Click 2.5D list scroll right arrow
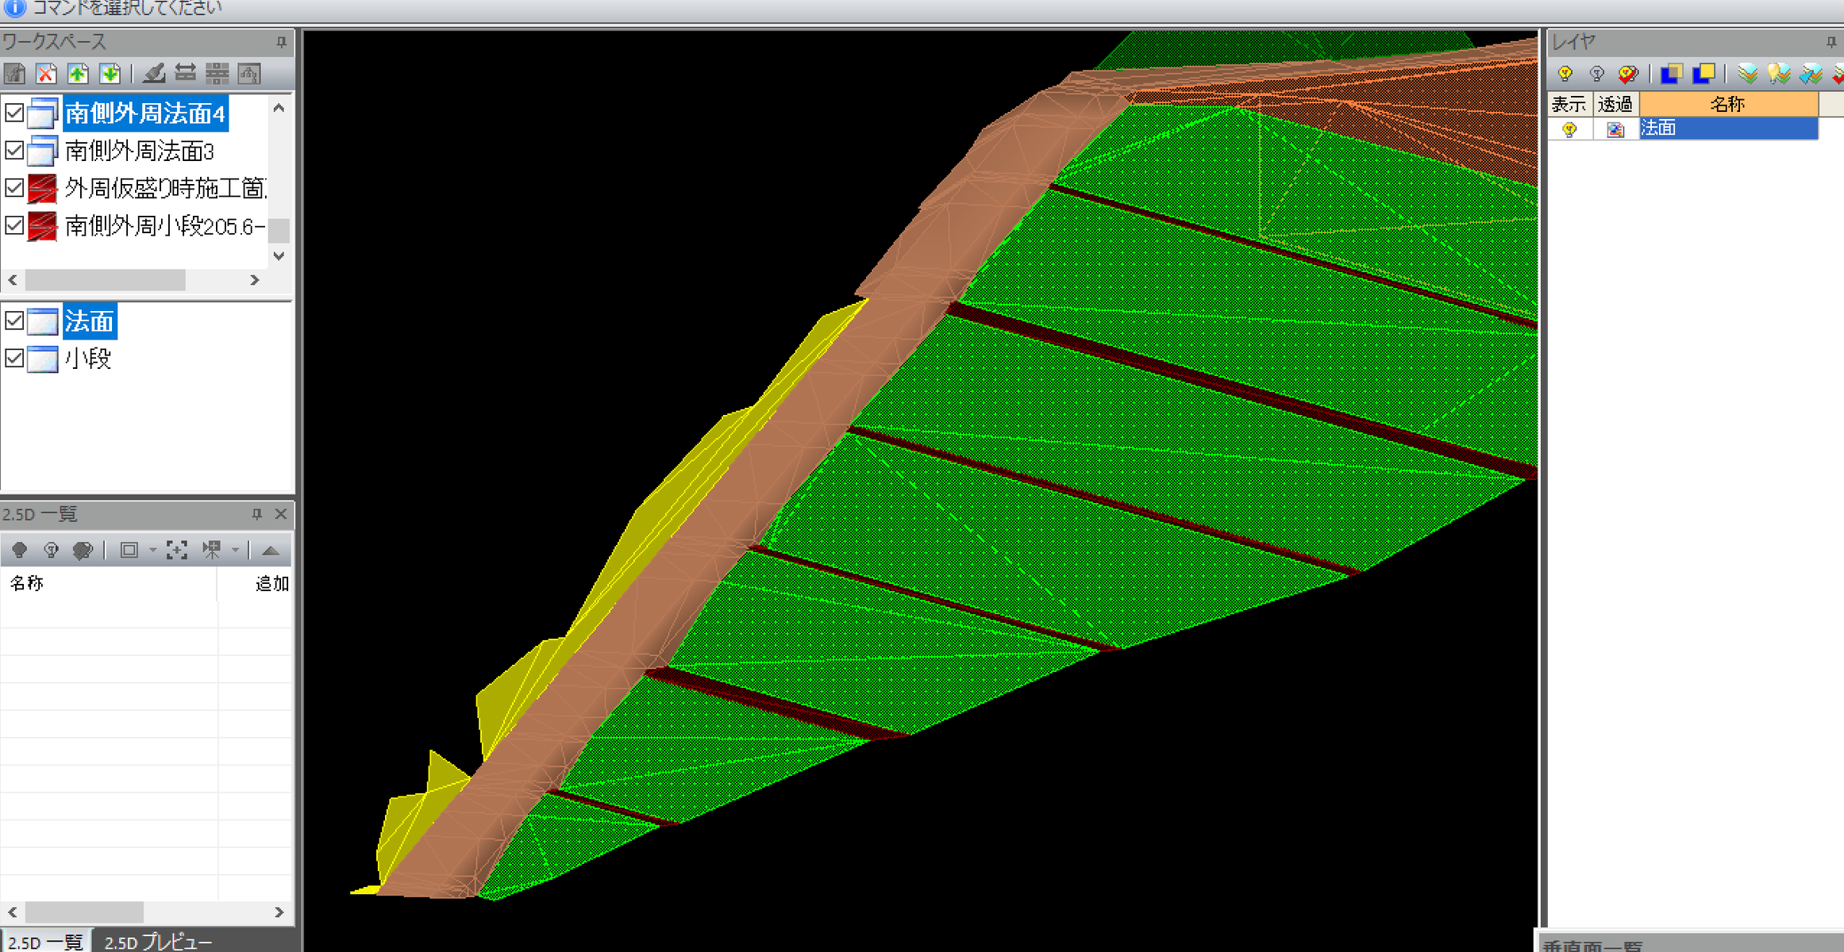This screenshot has height=952, width=1844. (x=279, y=912)
